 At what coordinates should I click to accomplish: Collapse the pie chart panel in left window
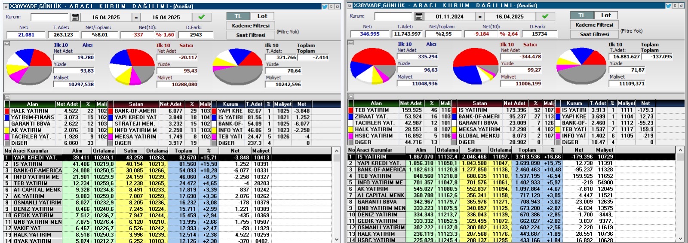tap(6, 43)
